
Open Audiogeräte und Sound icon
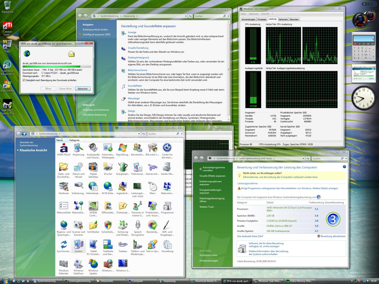93,151
